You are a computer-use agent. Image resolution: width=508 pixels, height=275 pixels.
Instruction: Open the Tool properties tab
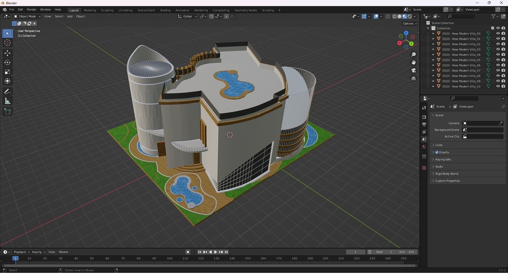click(424, 108)
